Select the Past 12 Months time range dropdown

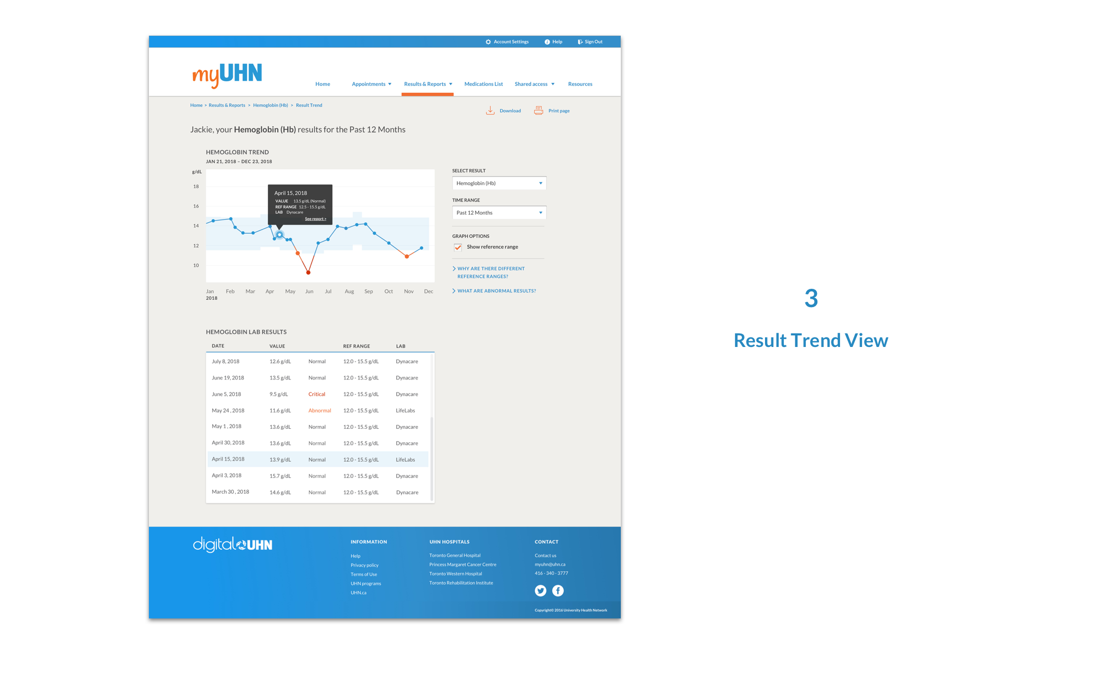(498, 211)
